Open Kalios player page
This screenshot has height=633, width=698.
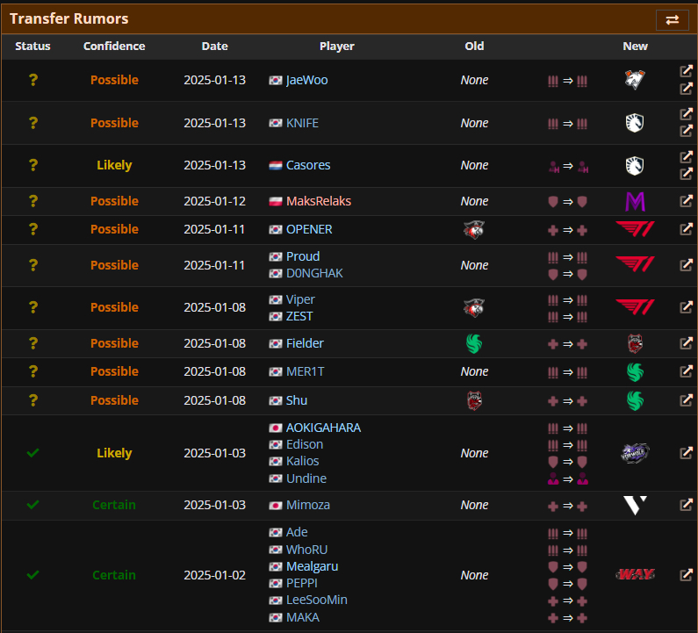[x=303, y=461]
